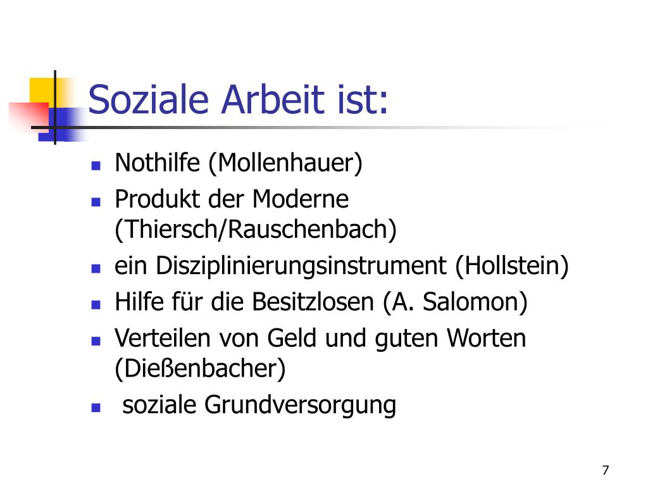Screen dimensions: 648x486
Task: Click the bullet before 'ein Disziplinierungsinstrument'
Action: click(x=96, y=268)
